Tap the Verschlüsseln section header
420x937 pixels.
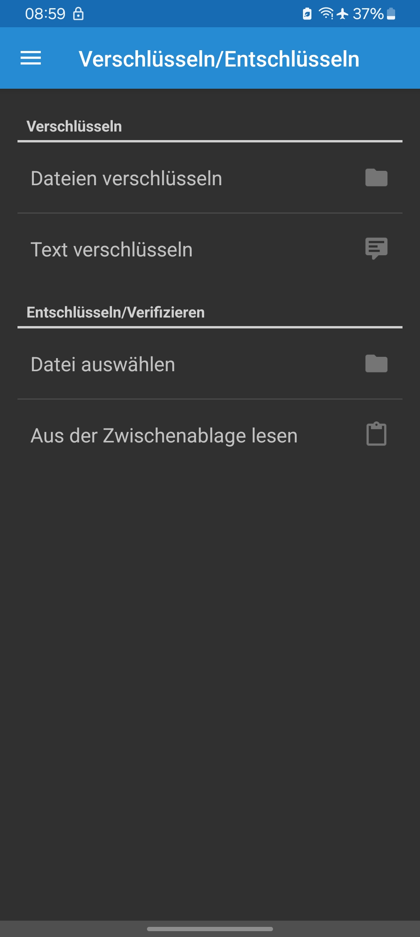click(74, 126)
